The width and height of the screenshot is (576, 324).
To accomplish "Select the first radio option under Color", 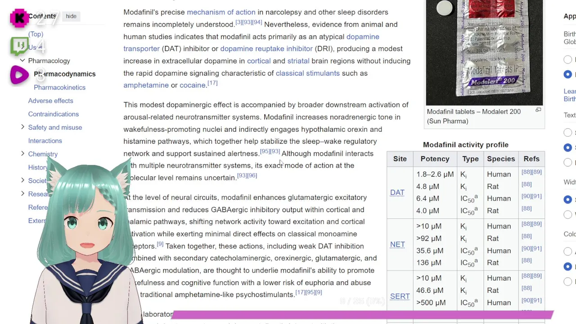I will click(568, 252).
